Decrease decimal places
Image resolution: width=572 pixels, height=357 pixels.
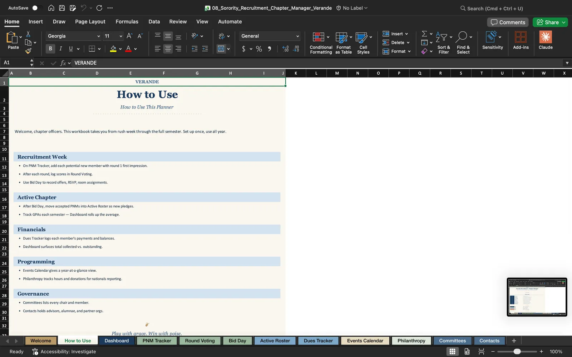coord(296,49)
